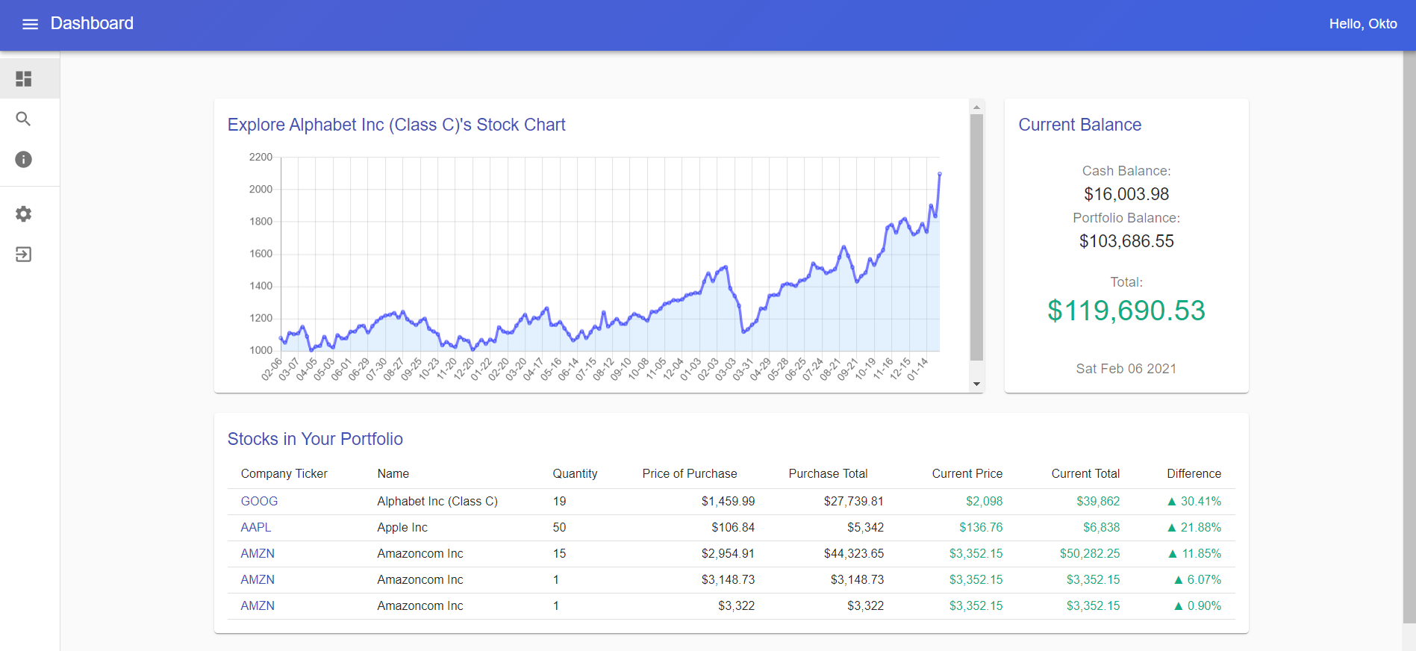The image size is (1416, 651).
Task: Click the 6.07% difference value
Action: pos(1197,580)
